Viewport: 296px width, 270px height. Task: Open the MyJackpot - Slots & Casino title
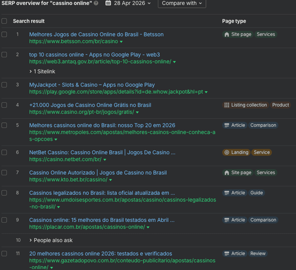coord(92,85)
